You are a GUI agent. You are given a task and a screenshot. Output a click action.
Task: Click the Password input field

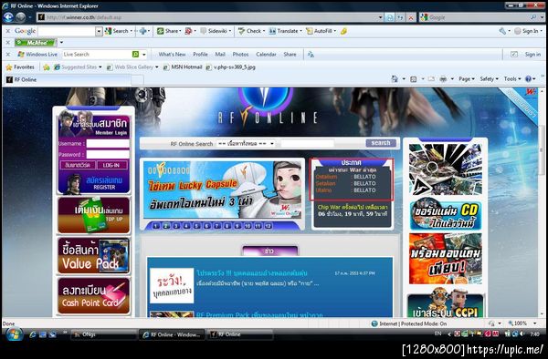click(x=108, y=154)
